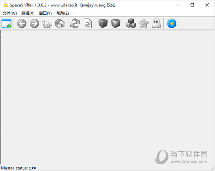Screen dimensions: 215x171
Task: Expand the 窗口(Y) menu
Action: (x=45, y=13)
